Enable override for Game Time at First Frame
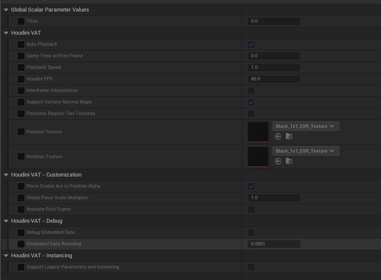381x280 pixels. 21,56
